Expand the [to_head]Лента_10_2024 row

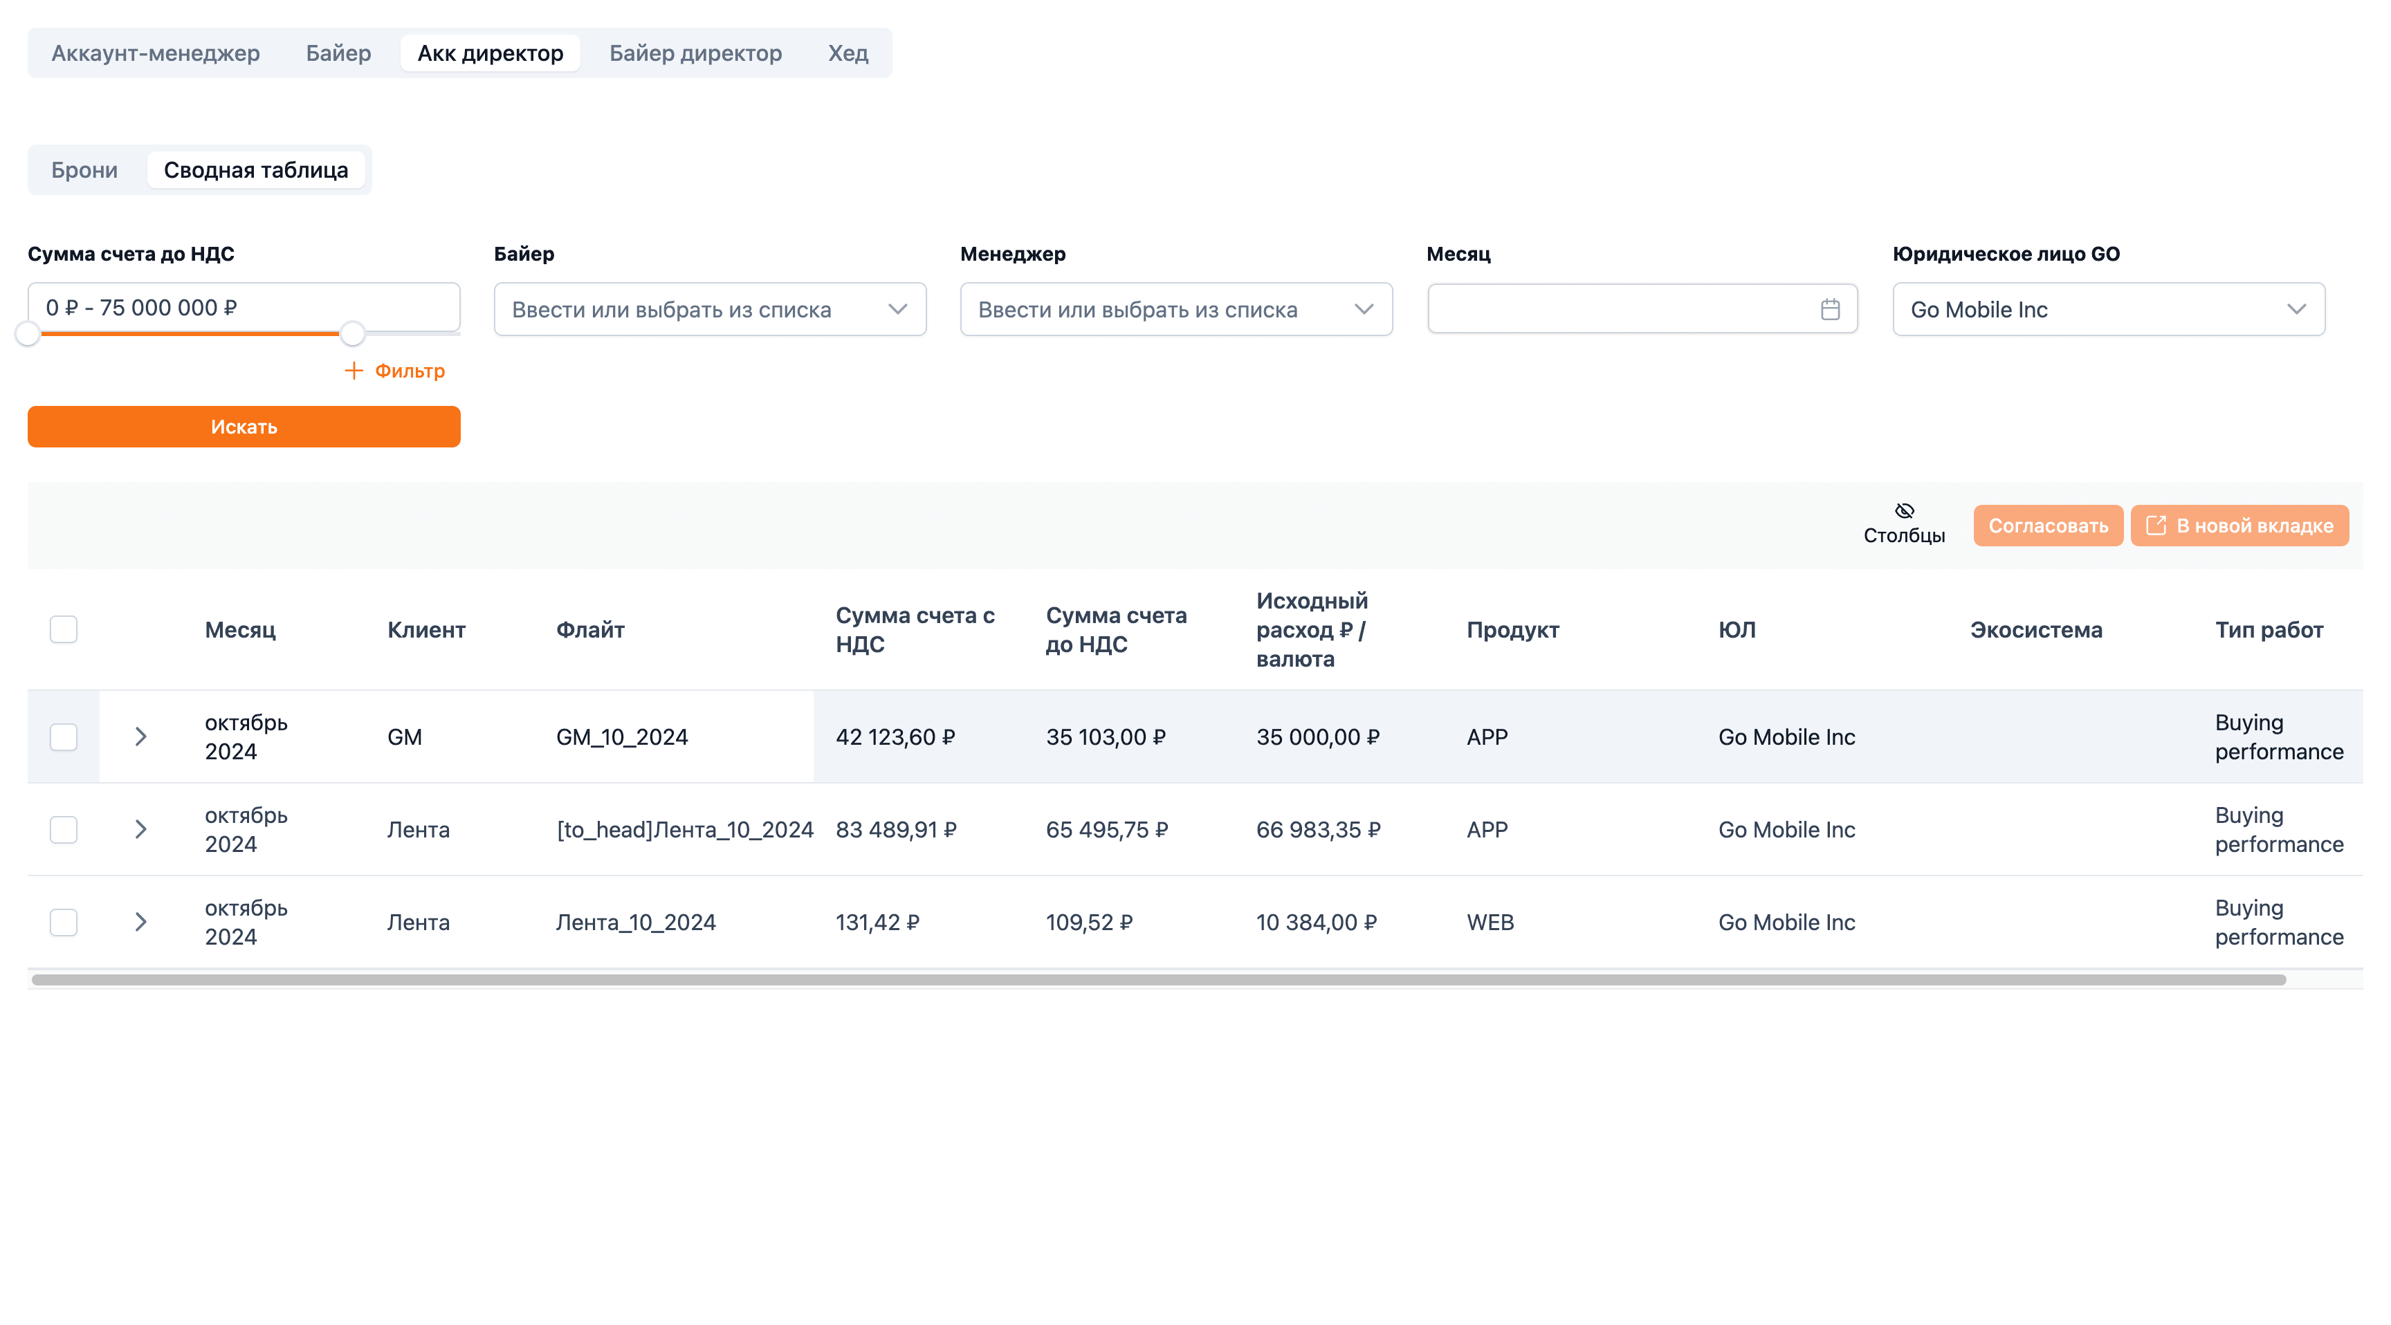click(x=141, y=830)
